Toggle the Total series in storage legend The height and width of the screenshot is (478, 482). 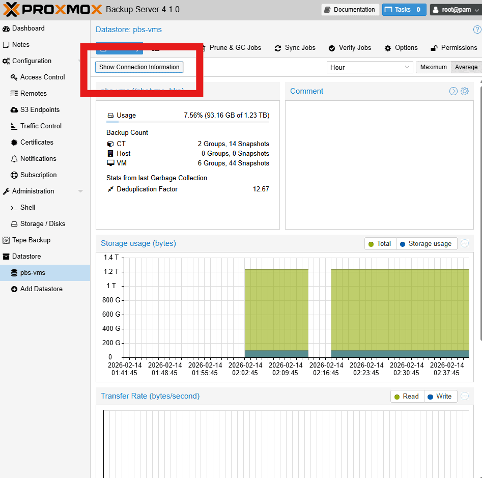click(380, 244)
